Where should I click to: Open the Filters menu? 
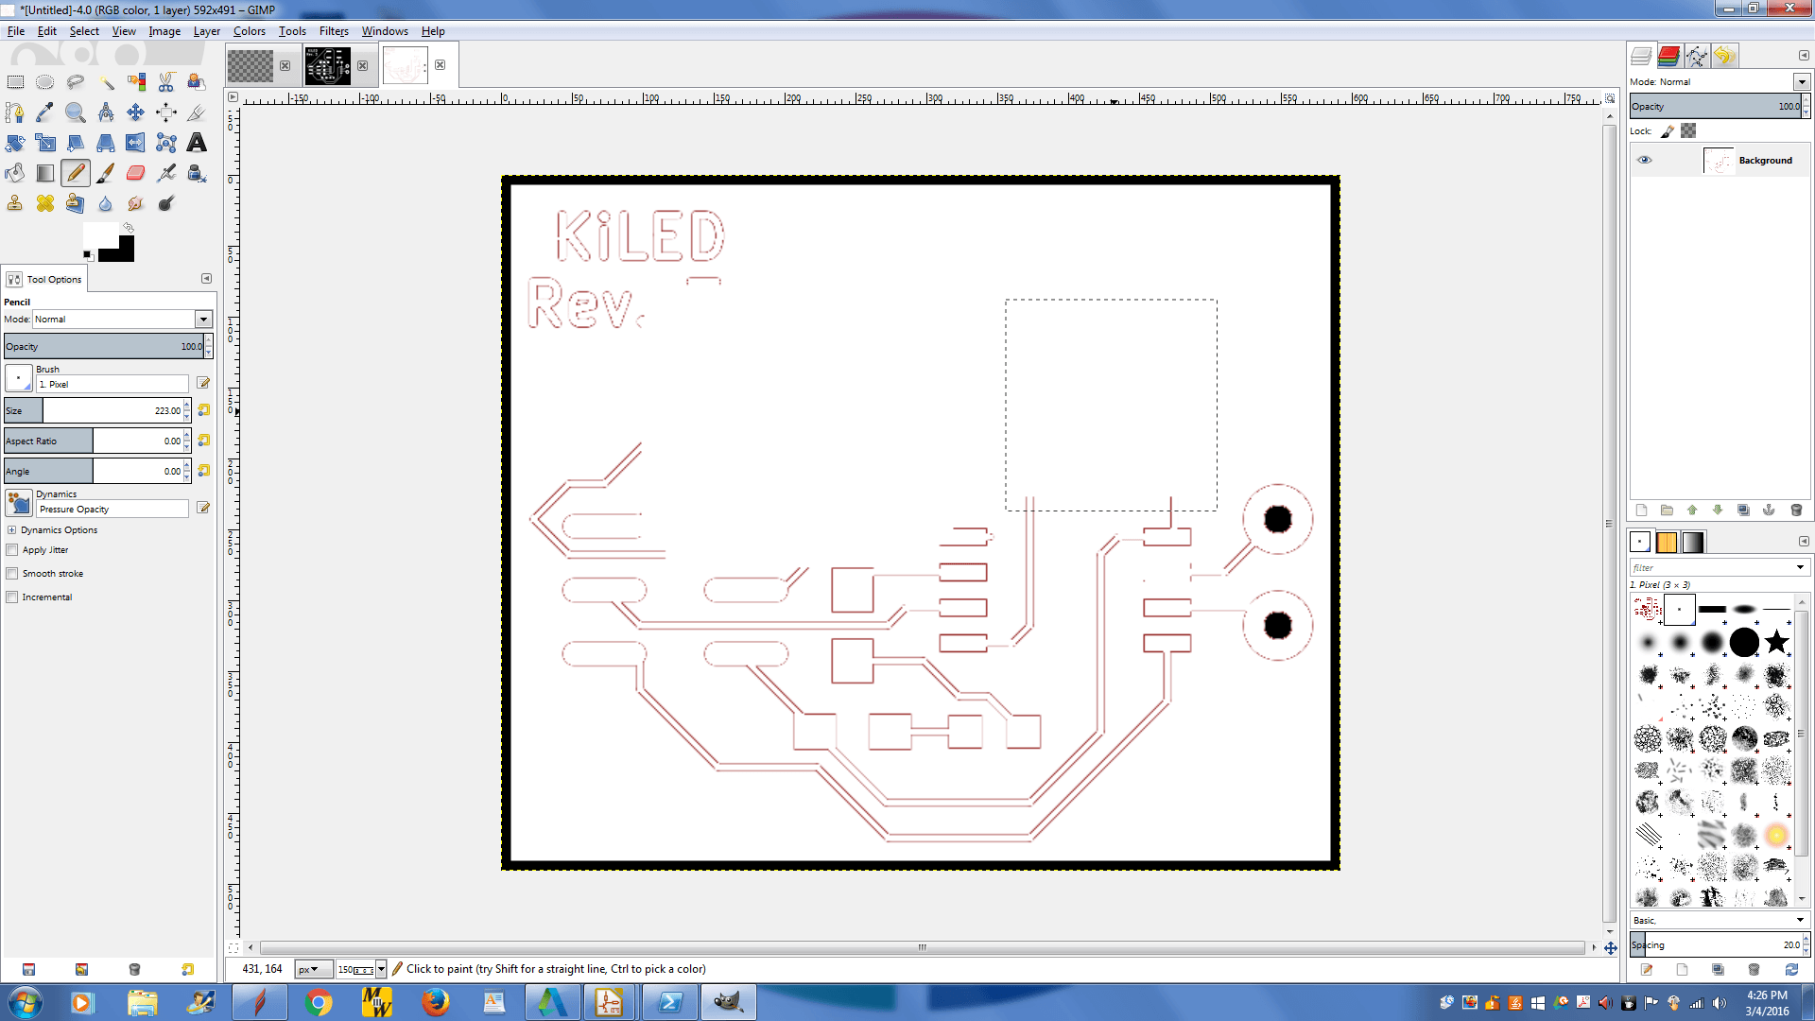334,31
